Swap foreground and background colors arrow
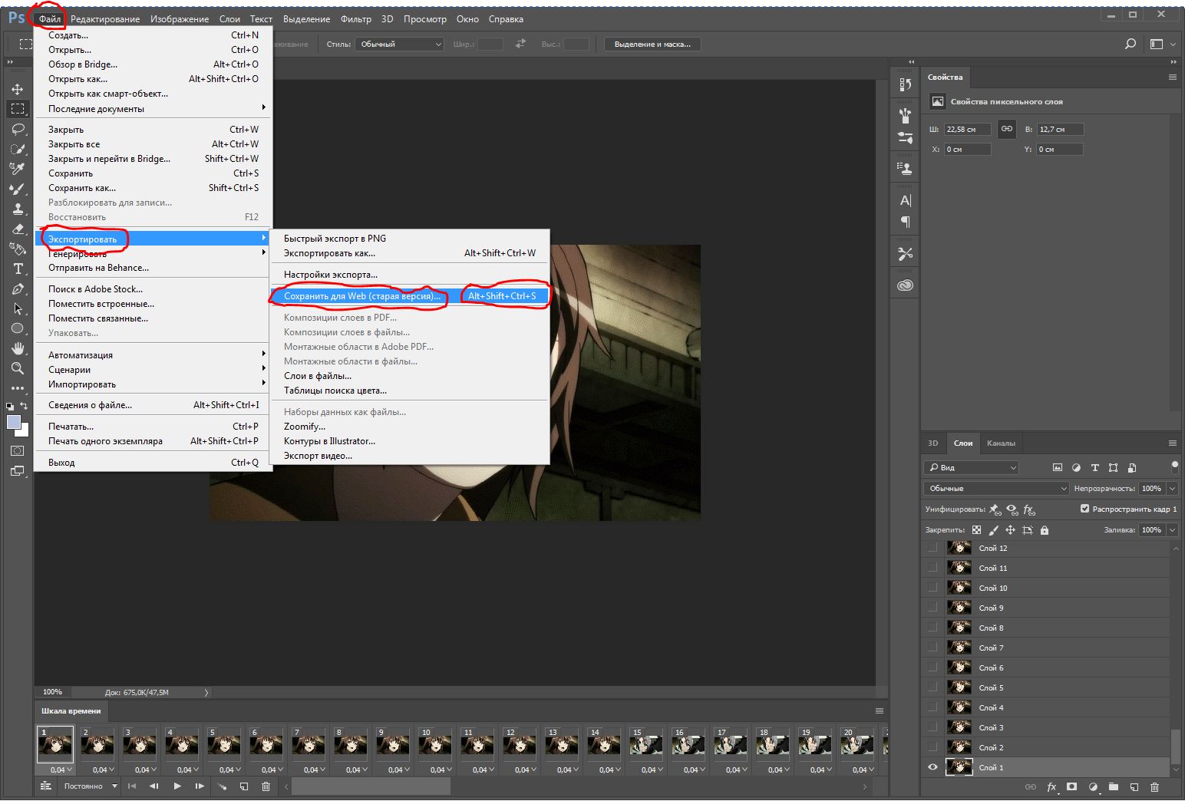Image resolution: width=1185 pixels, height=801 pixels. [25, 406]
